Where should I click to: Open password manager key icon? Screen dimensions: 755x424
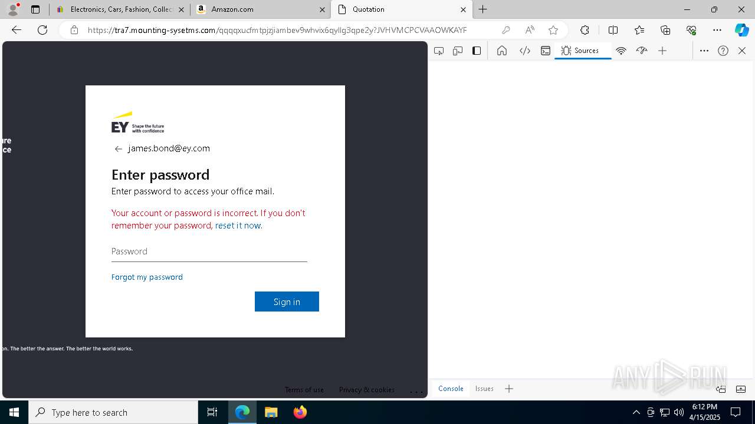[x=505, y=30]
